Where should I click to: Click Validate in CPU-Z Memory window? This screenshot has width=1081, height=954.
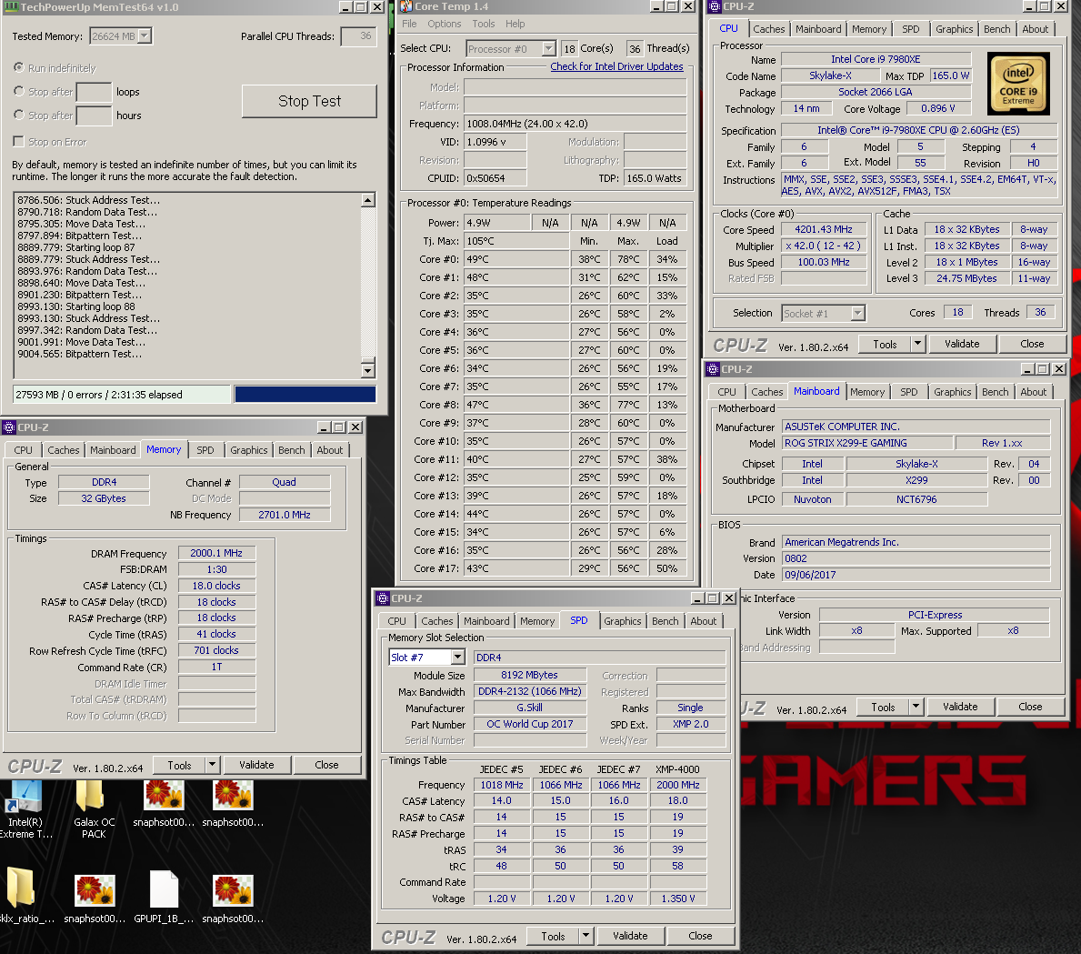[x=256, y=764]
